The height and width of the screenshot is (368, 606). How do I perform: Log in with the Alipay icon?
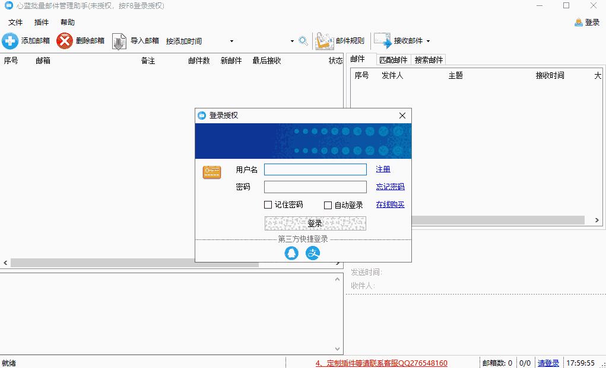click(313, 253)
